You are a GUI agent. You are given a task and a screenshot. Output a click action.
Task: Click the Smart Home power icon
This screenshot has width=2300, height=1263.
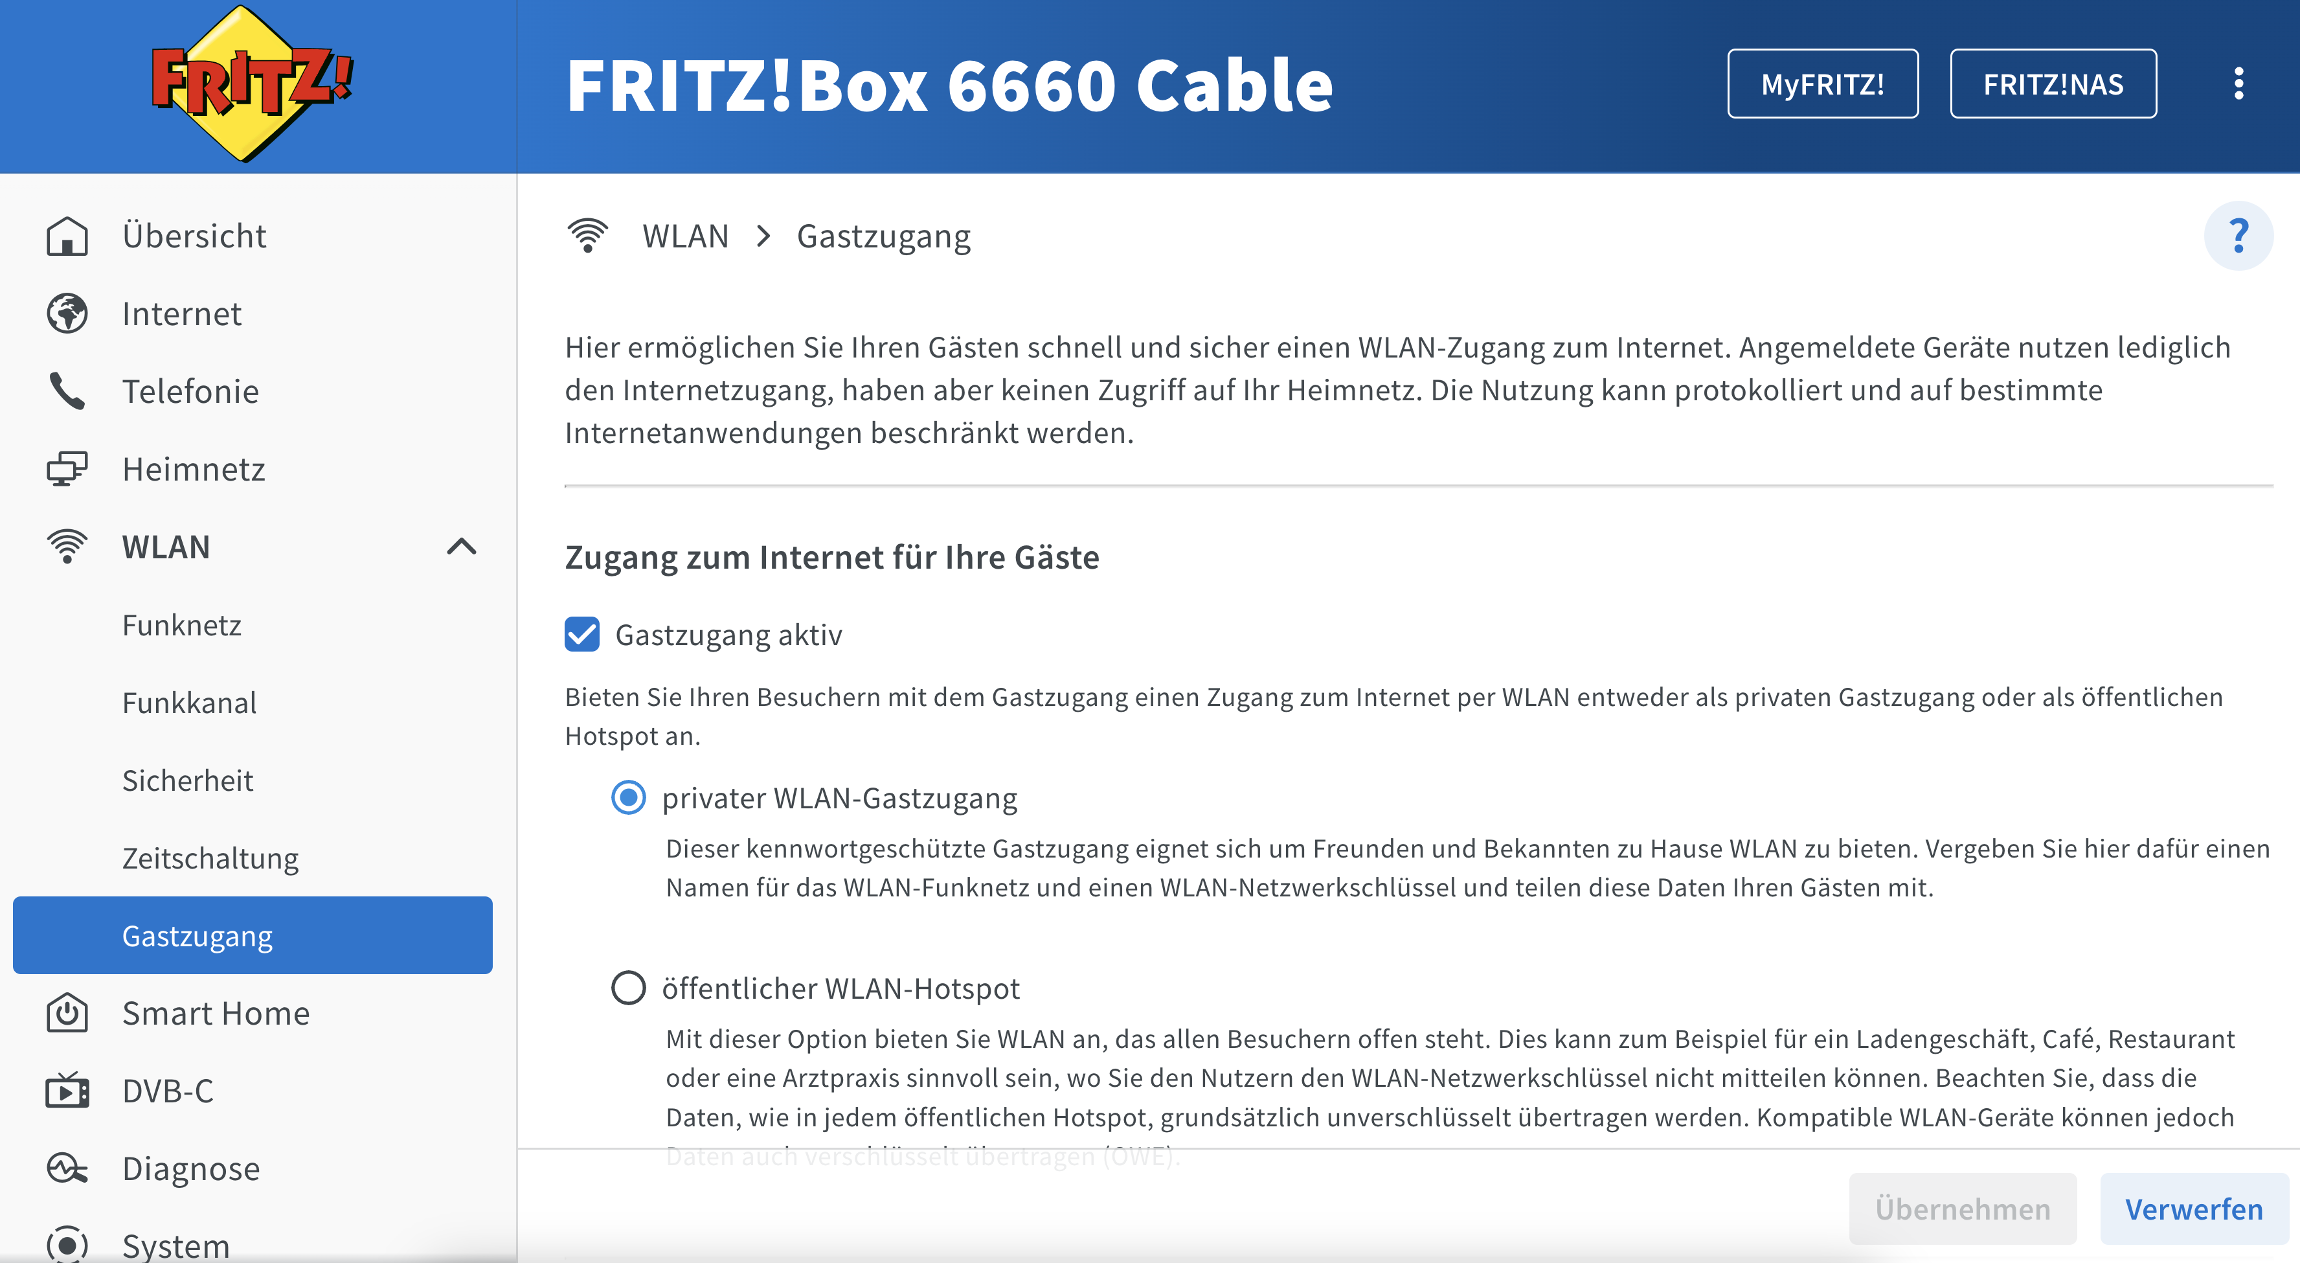pyautogui.click(x=67, y=1013)
